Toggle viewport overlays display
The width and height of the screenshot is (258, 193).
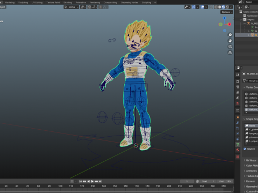(x=203, y=7)
